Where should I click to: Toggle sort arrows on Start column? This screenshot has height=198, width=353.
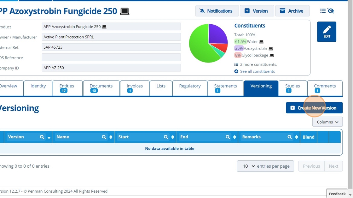click(173, 137)
